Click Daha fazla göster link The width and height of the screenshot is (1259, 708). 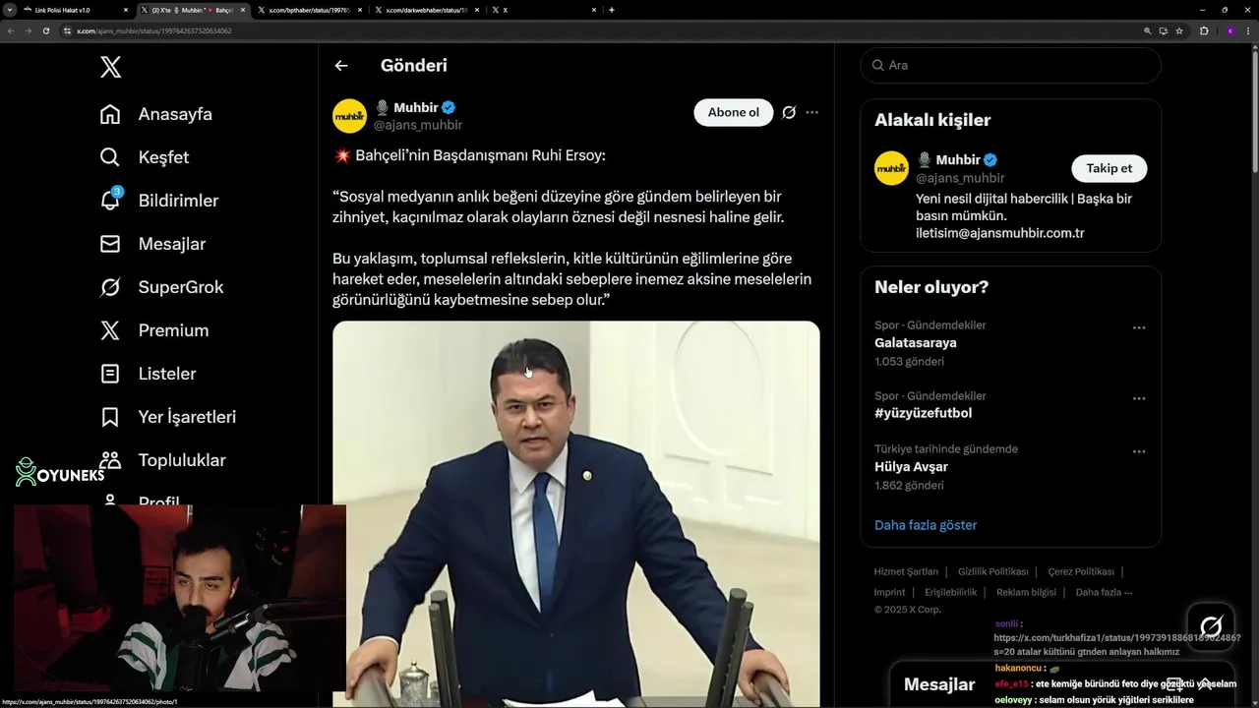(926, 525)
